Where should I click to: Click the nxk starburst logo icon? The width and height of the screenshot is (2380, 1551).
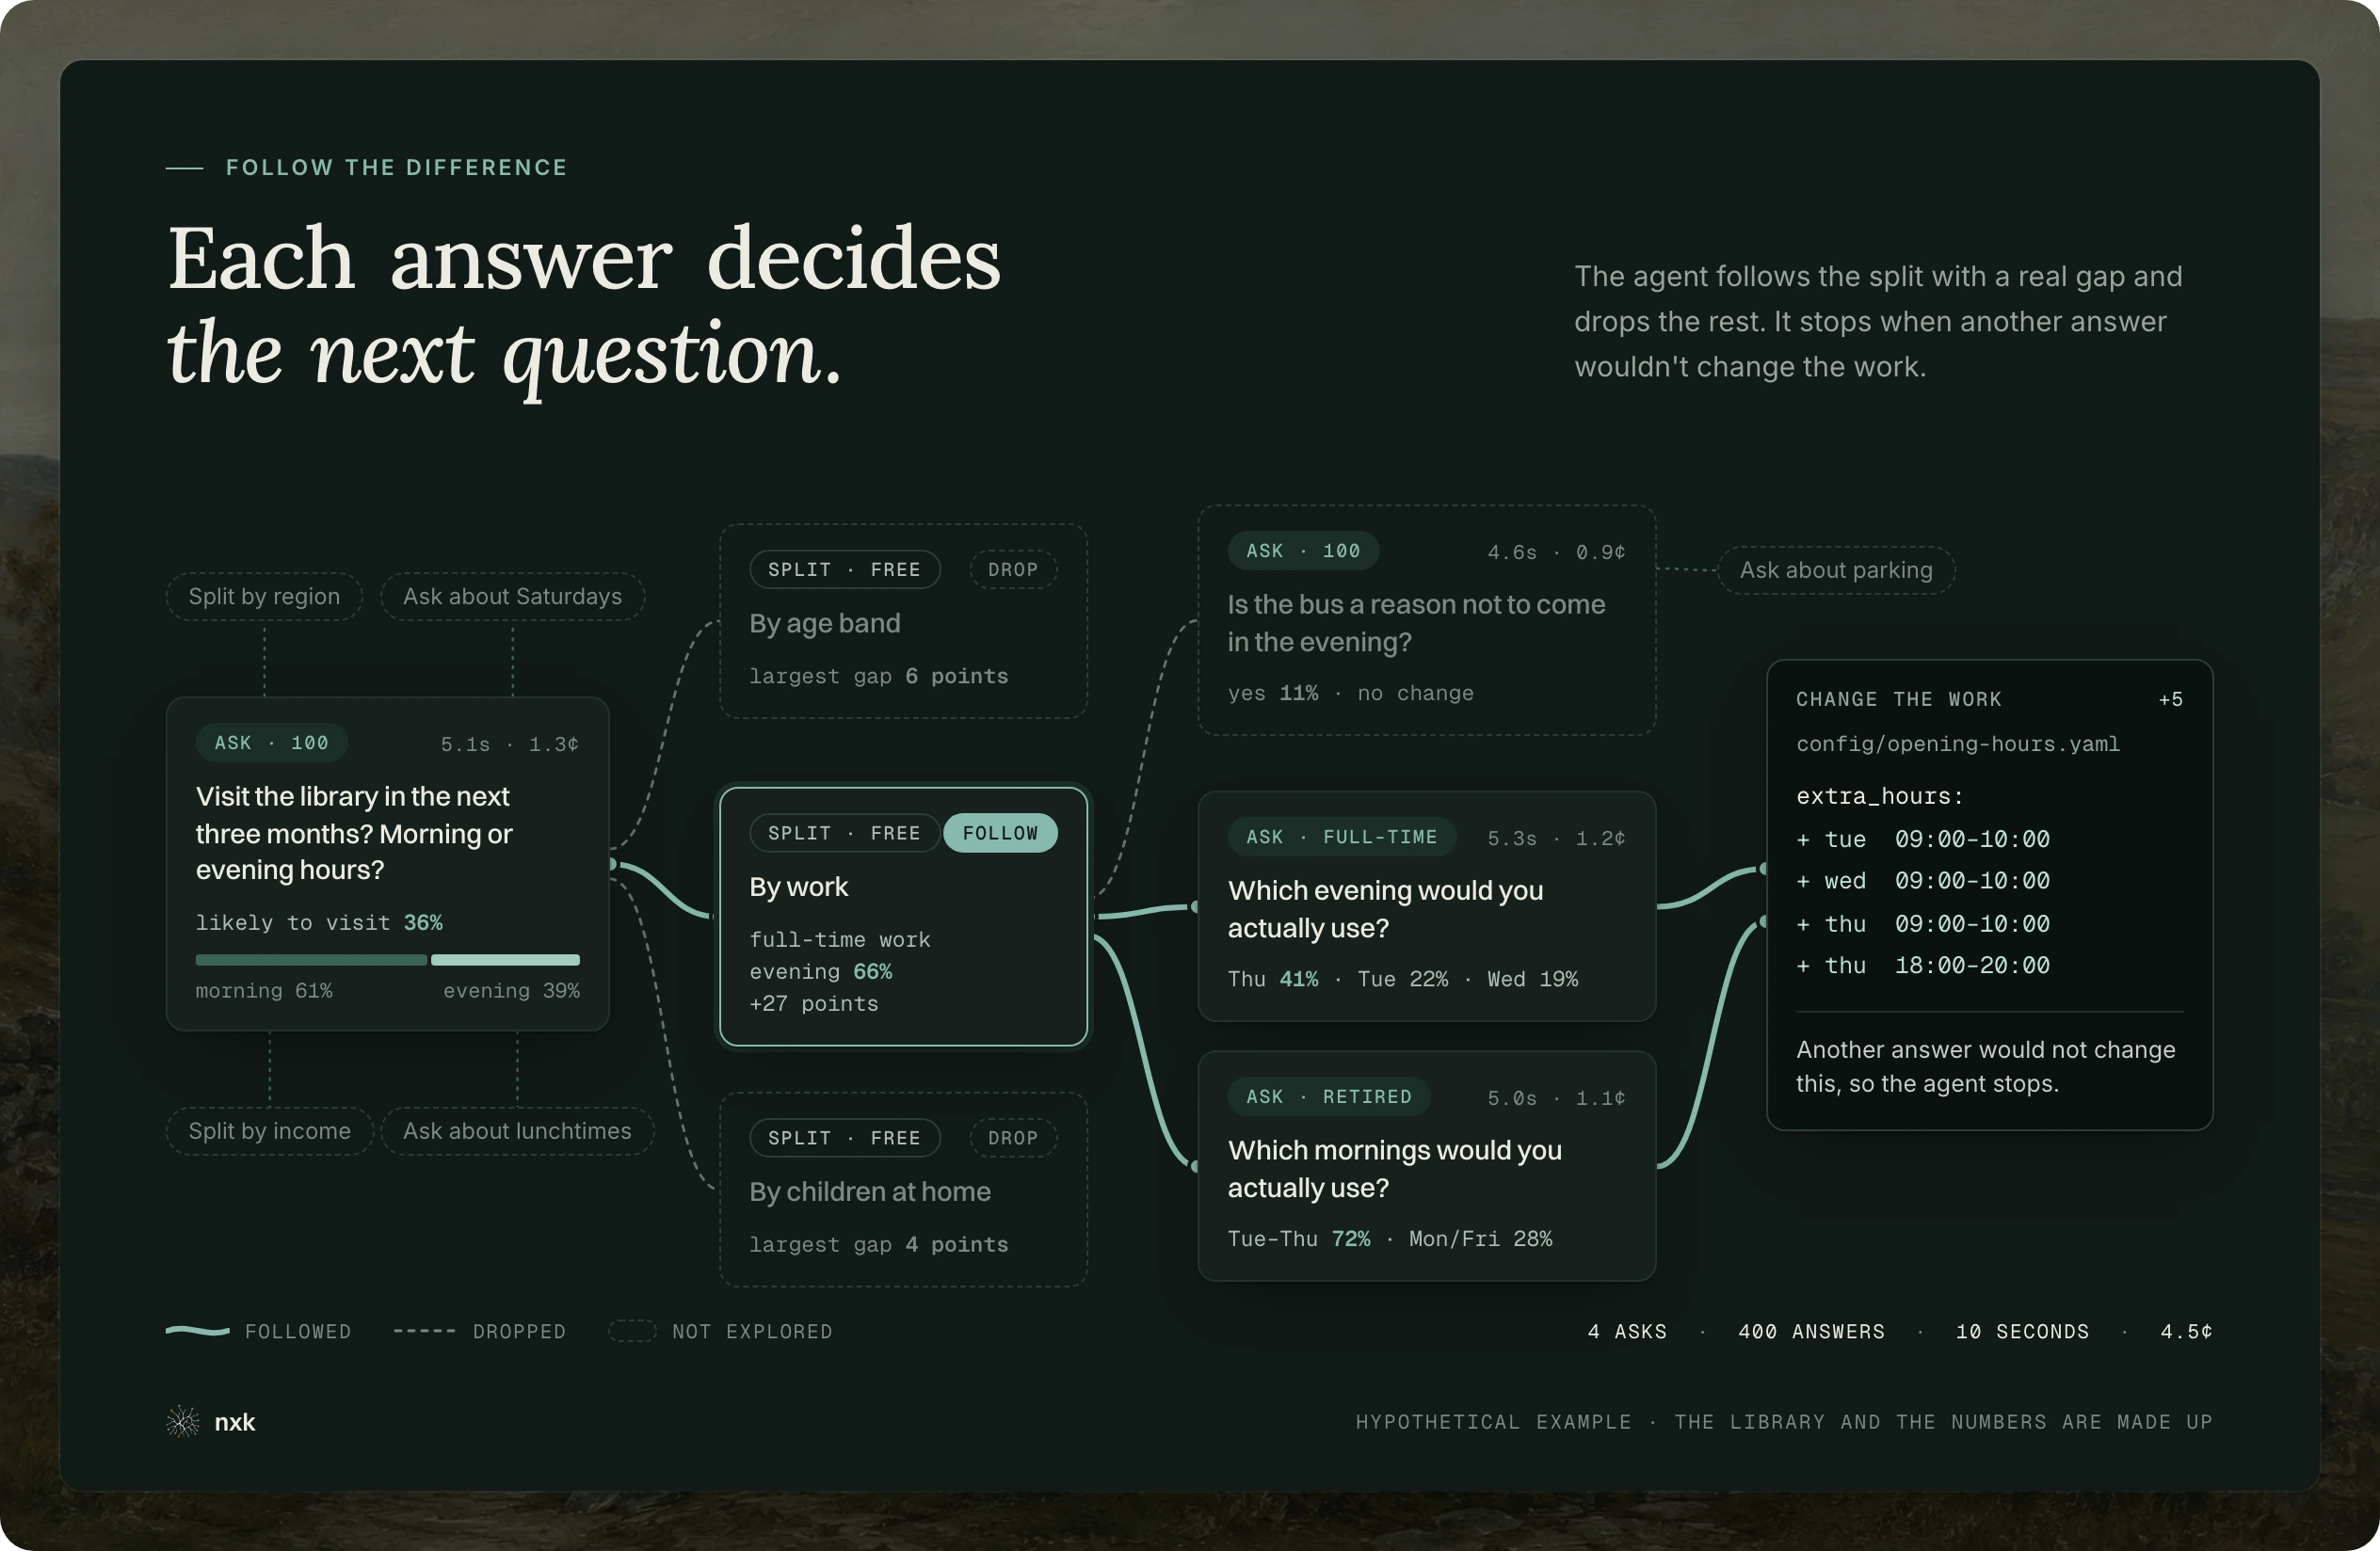tap(183, 1421)
